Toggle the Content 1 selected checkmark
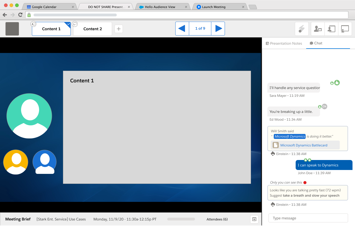The width and height of the screenshot is (355, 226). (68, 24)
